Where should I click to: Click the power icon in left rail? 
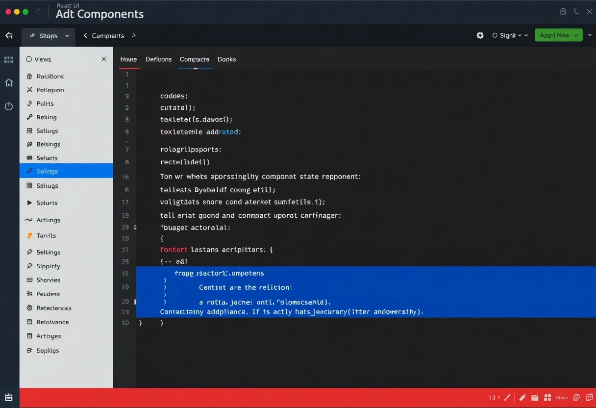click(9, 106)
